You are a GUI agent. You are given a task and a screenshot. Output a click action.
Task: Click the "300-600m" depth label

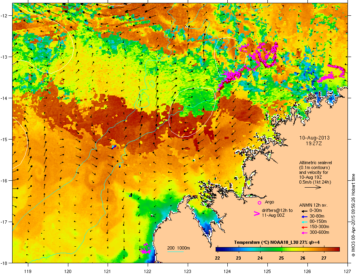[319, 232]
